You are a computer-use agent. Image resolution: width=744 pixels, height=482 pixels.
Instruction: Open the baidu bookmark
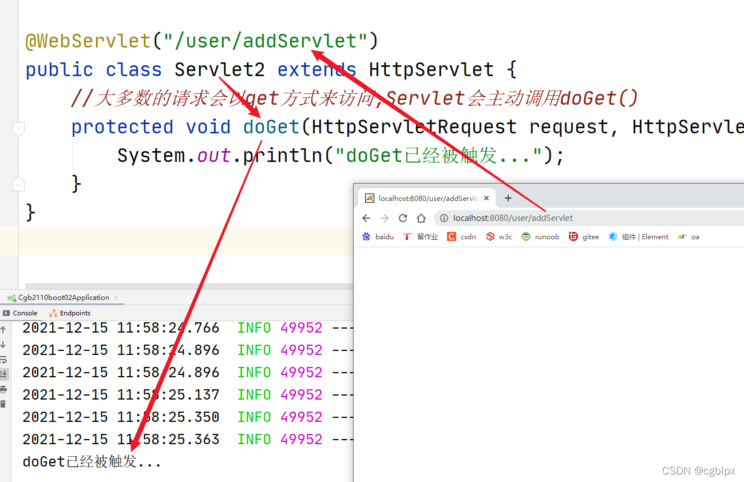378,237
